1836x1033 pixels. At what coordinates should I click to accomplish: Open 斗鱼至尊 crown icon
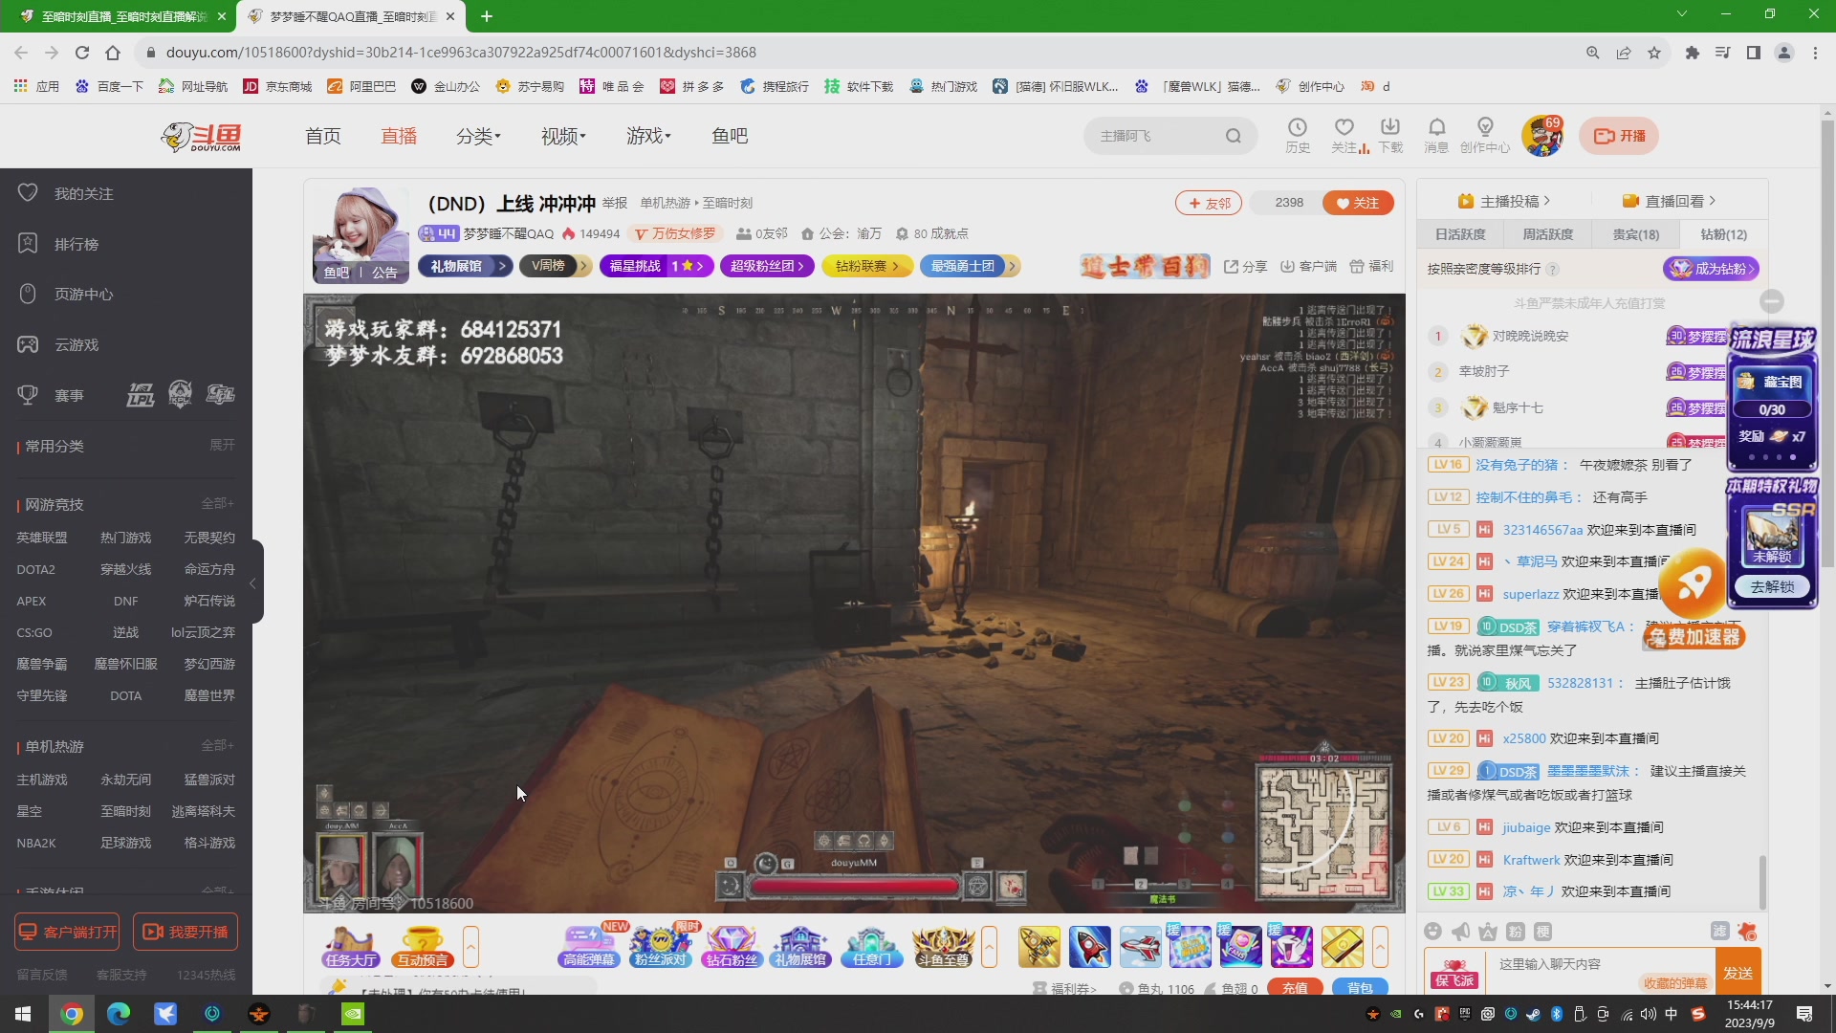[x=943, y=946]
